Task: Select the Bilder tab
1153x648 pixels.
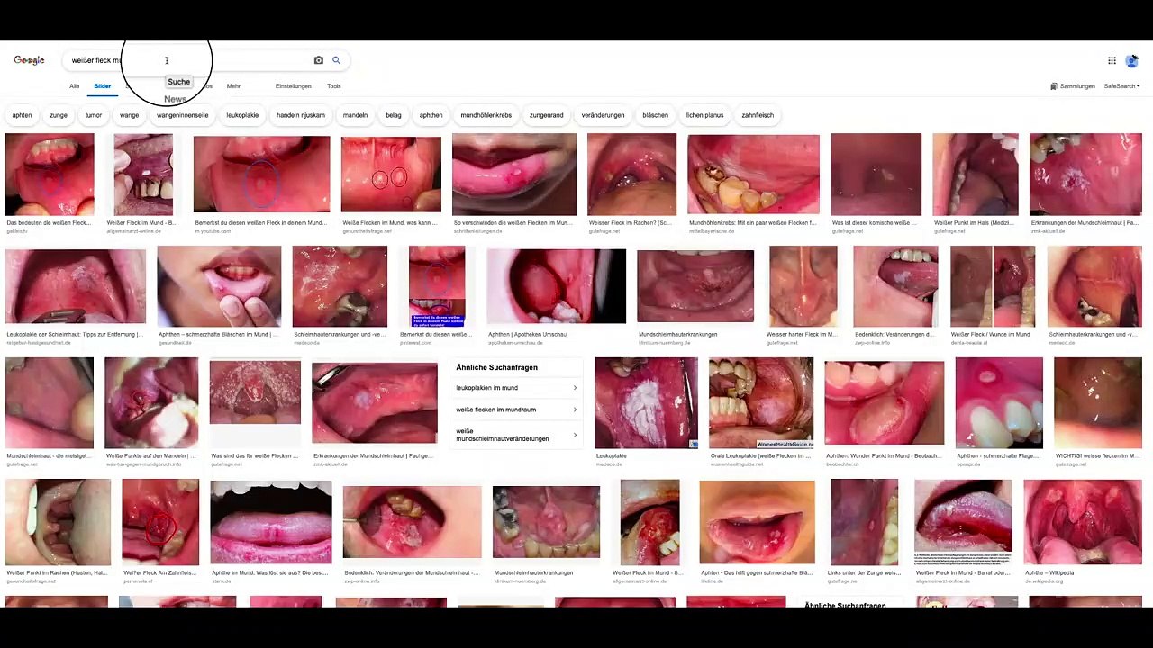Action: tap(103, 86)
